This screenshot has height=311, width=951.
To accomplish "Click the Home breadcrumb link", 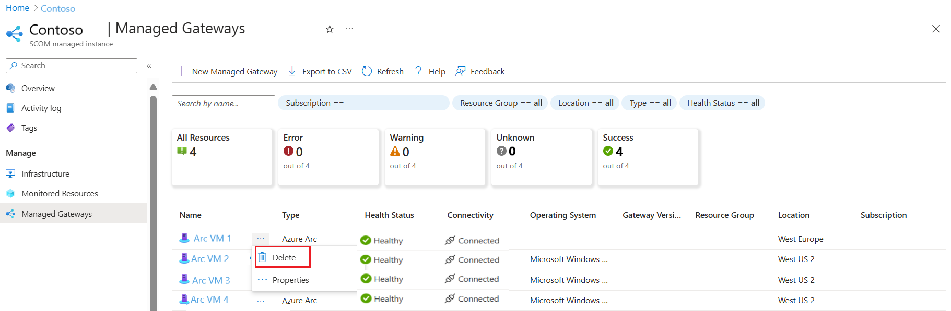I will tap(17, 8).
